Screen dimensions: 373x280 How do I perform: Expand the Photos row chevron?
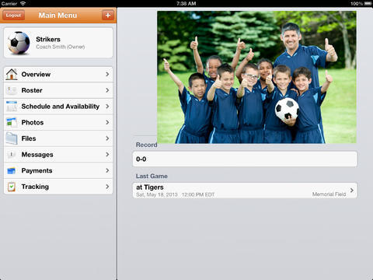(x=107, y=122)
